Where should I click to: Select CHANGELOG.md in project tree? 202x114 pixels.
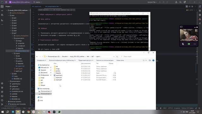point(17,92)
